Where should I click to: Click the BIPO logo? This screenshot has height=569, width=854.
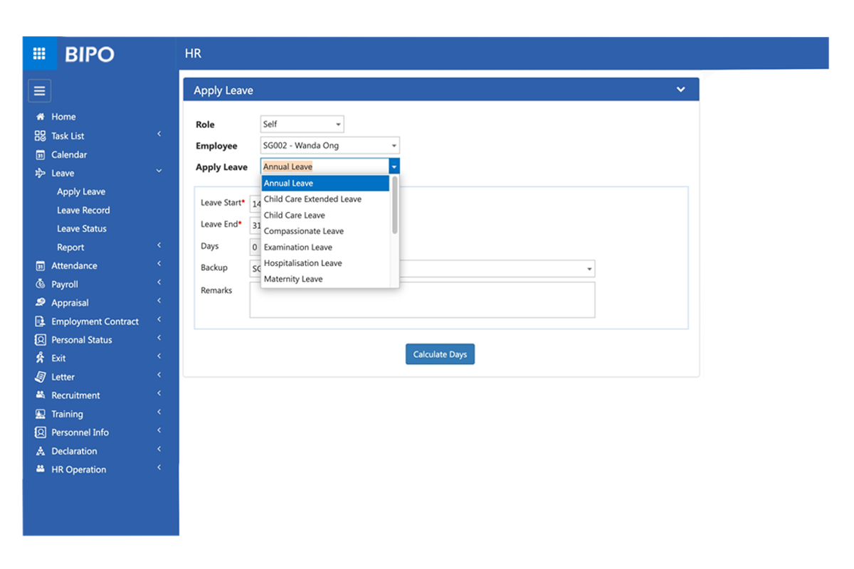tap(90, 54)
